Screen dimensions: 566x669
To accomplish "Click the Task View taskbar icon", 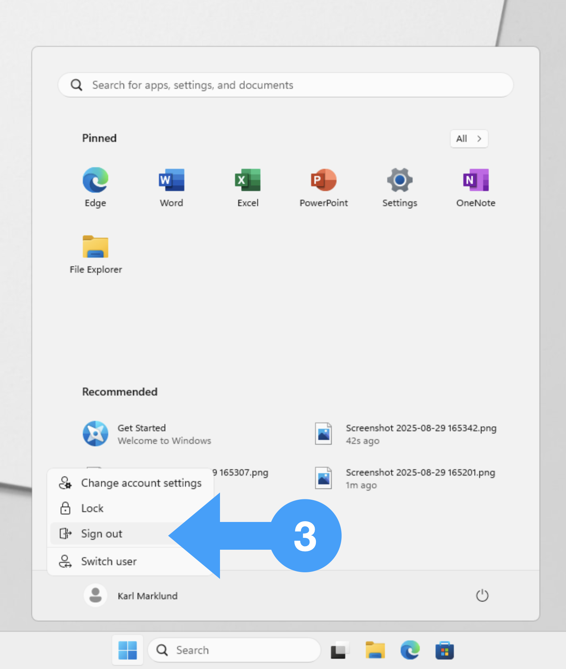I will point(339,650).
